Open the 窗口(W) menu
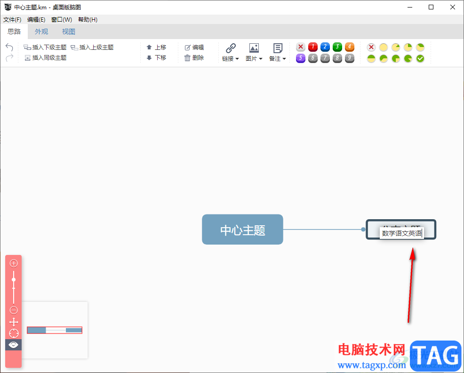The height and width of the screenshot is (373, 464). point(62,20)
